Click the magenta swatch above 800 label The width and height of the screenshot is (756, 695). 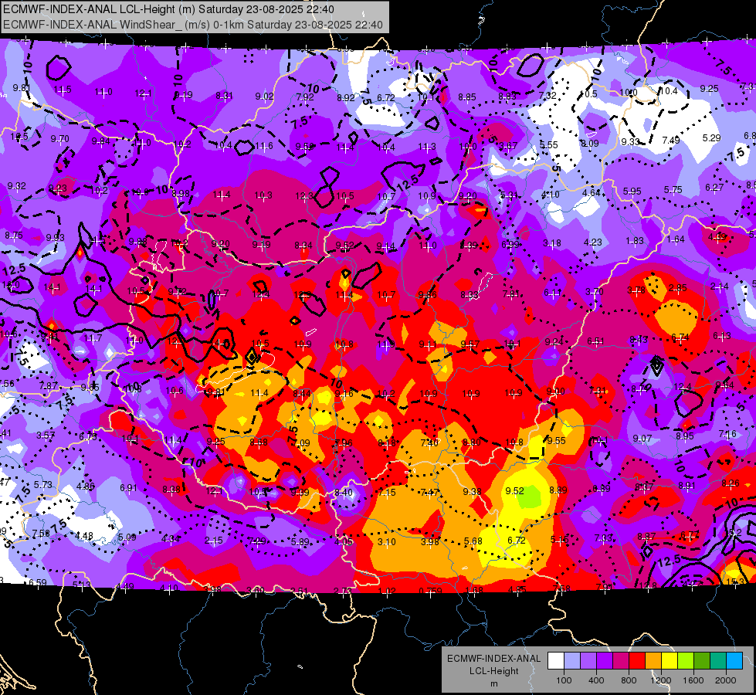[621, 661]
